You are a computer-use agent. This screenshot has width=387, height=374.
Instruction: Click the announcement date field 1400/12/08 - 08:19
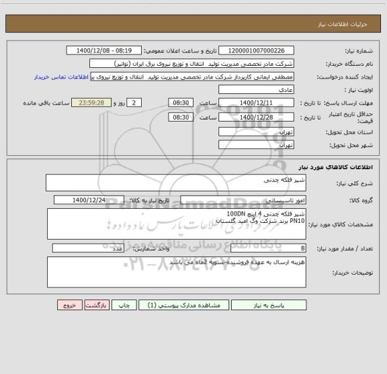[104, 50]
